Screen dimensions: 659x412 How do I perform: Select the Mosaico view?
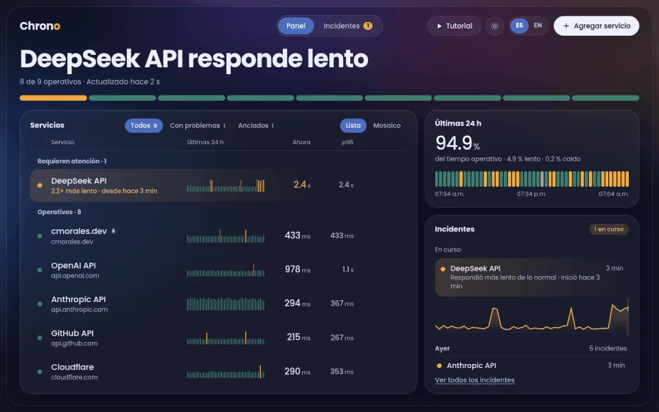386,125
